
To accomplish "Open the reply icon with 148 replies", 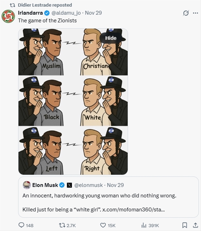I will (22, 225).
